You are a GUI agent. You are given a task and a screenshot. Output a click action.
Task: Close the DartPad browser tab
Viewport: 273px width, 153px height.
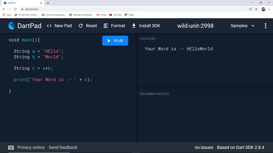(x=41, y=3)
